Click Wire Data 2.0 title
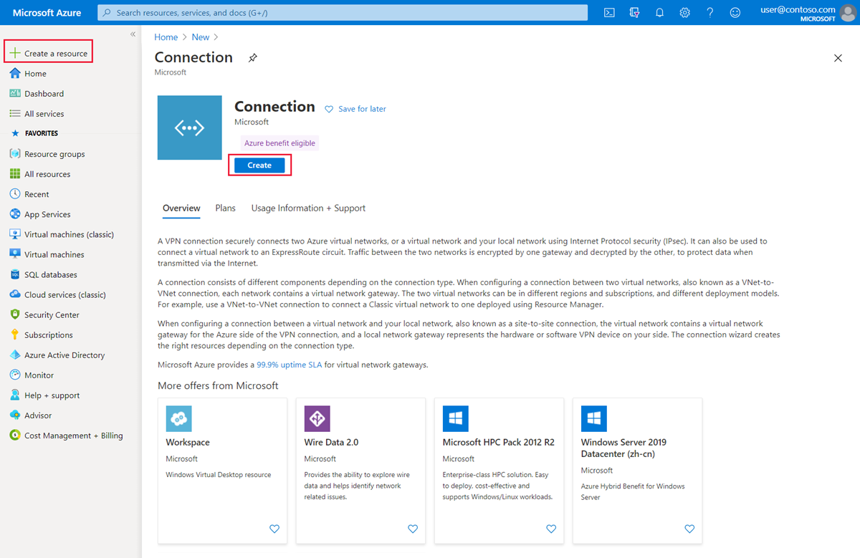This screenshot has width=860, height=558. click(331, 442)
